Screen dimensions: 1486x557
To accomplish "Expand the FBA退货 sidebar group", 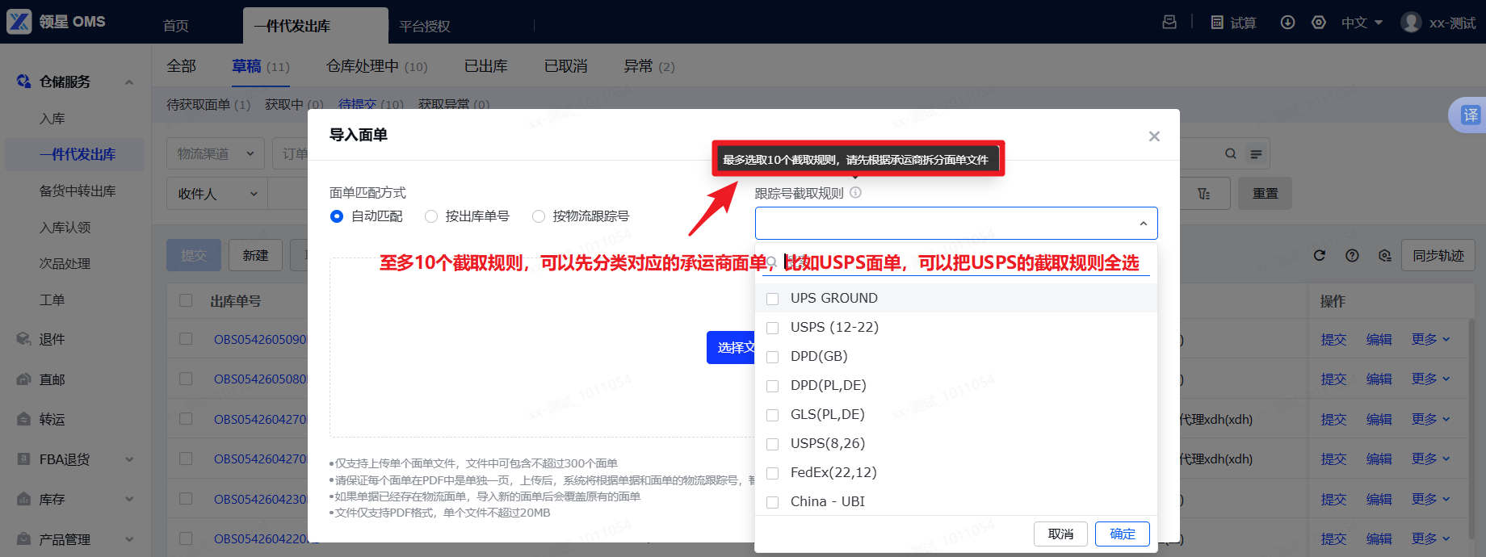I will tap(129, 459).
